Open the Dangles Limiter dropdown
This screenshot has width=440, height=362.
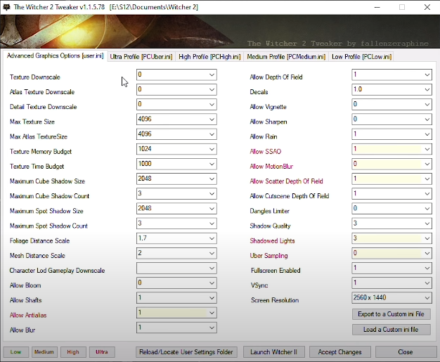[392, 209]
